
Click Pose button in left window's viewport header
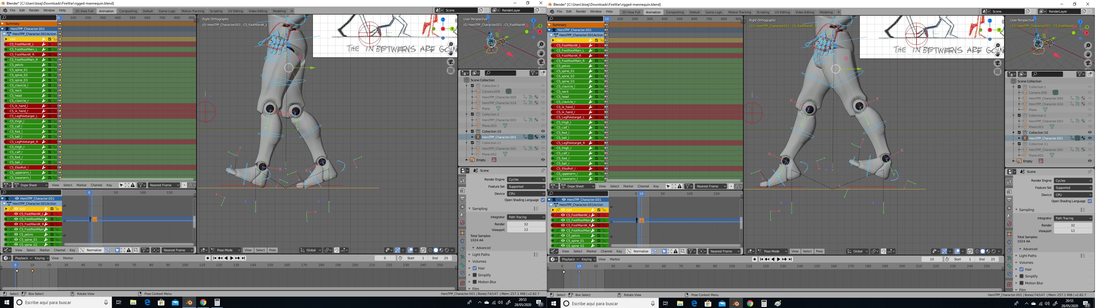tap(272, 250)
